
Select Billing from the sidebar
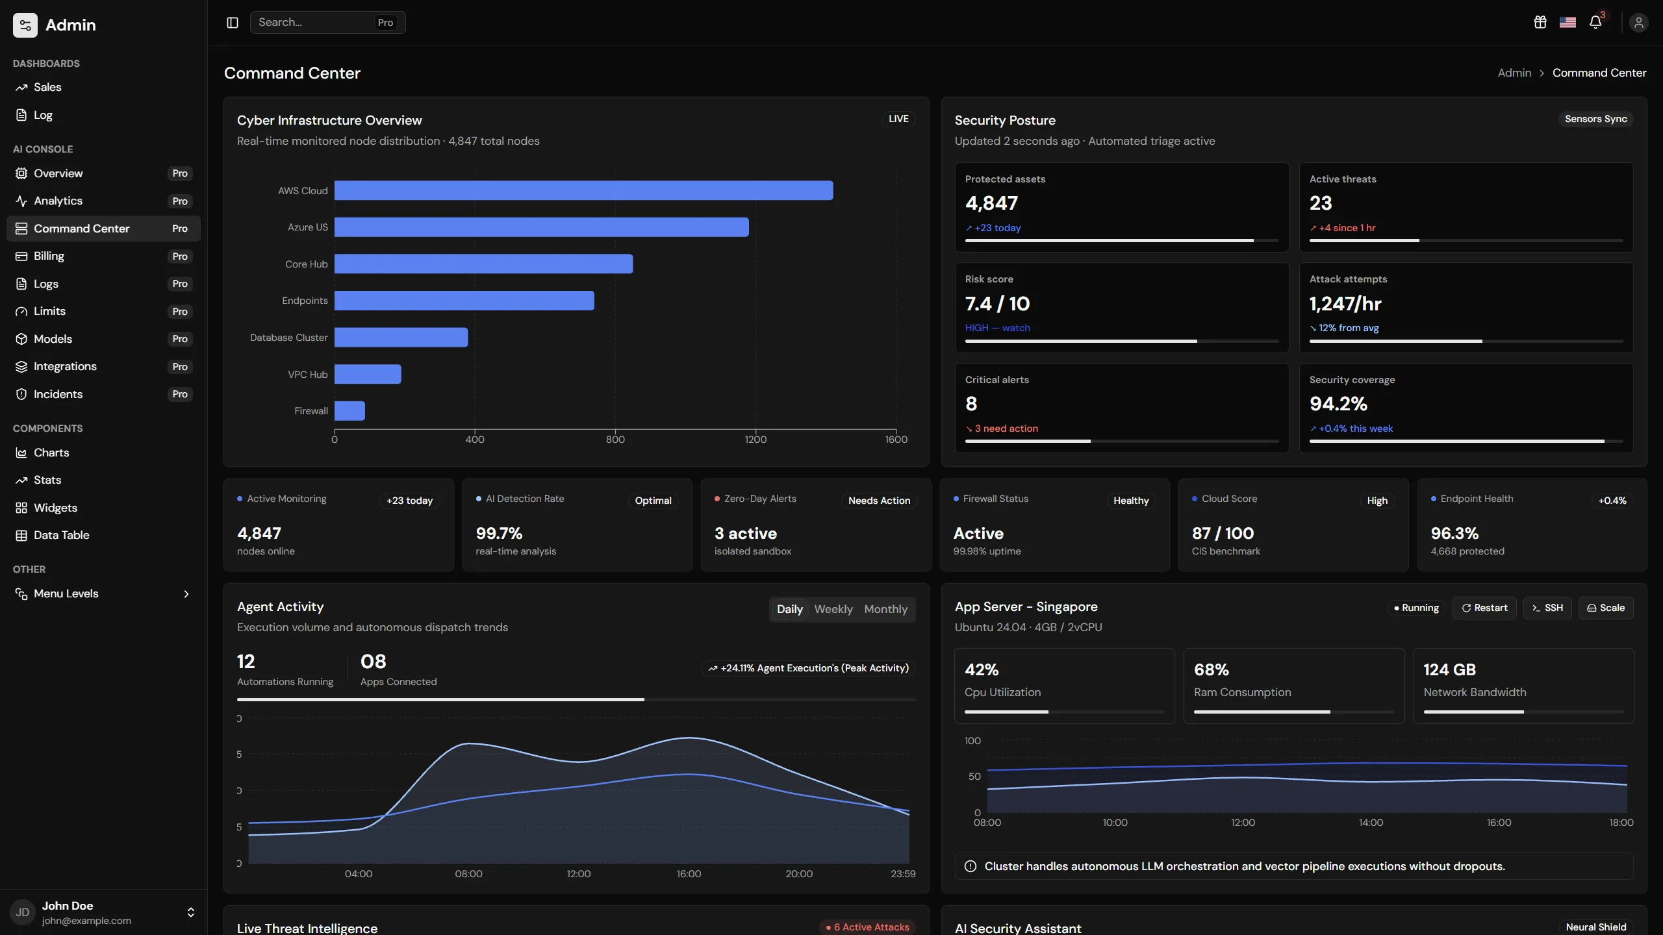pos(103,256)
